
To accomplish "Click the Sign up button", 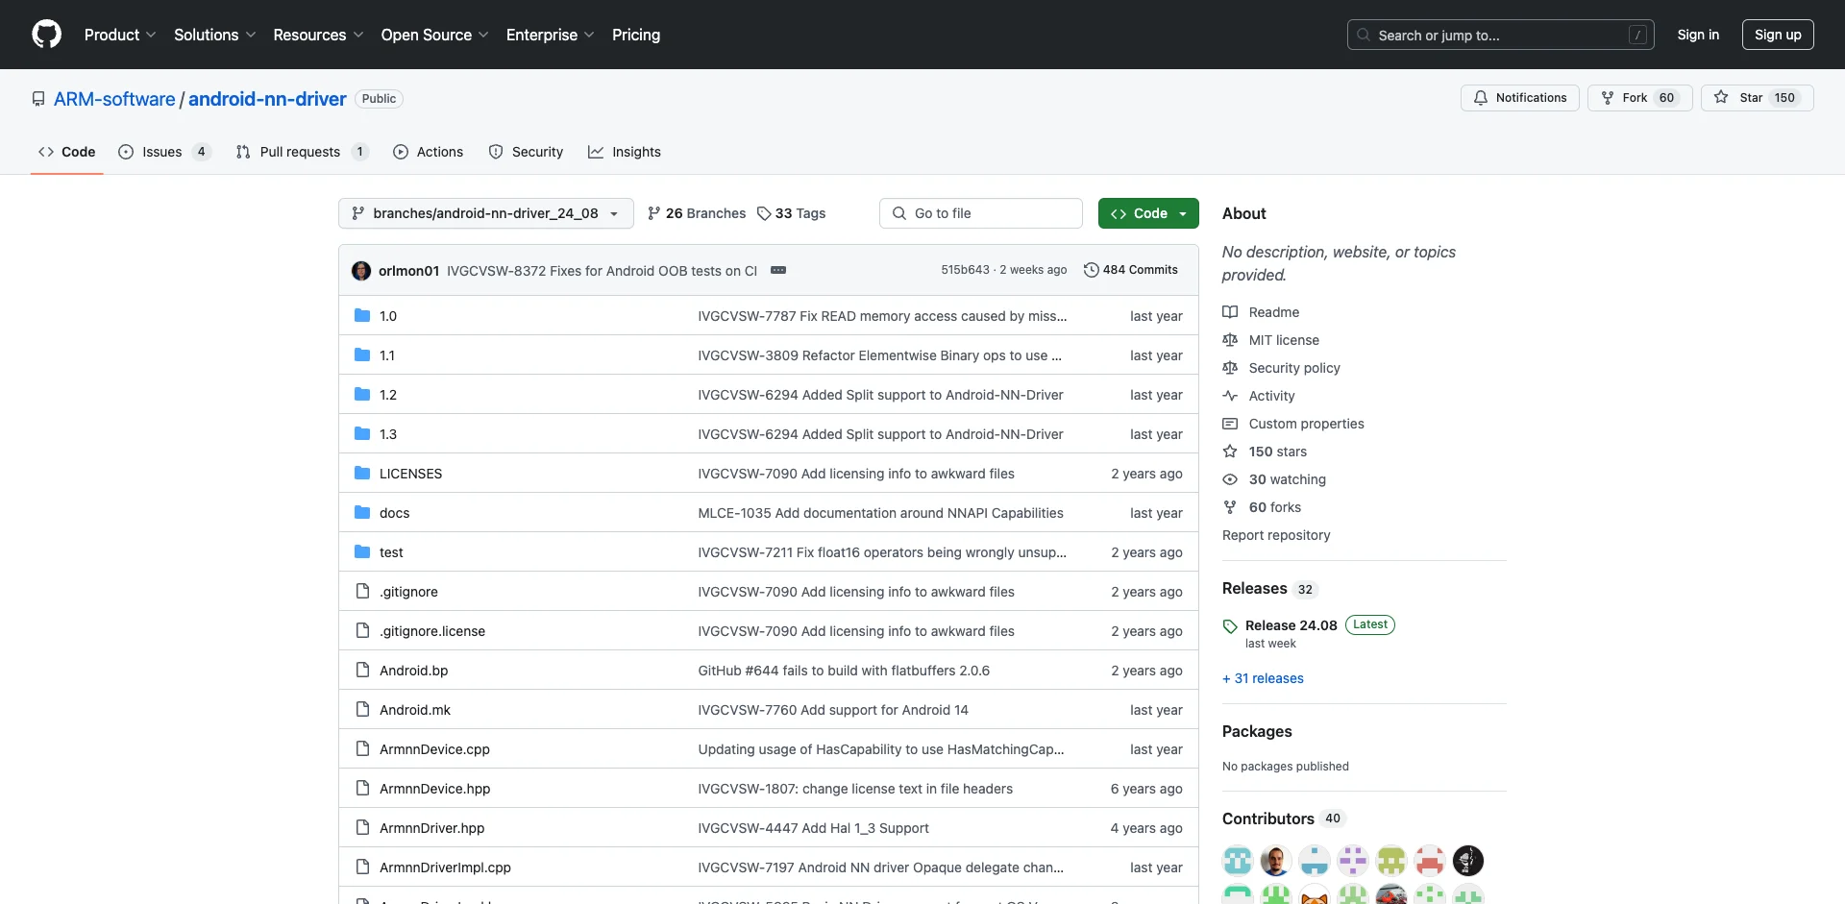I will (1778, 35).
